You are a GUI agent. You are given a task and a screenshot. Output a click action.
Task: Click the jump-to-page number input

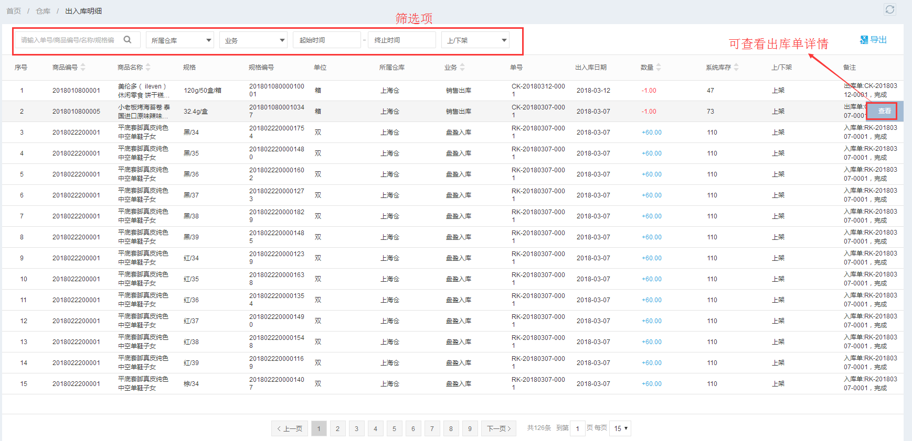577,428
